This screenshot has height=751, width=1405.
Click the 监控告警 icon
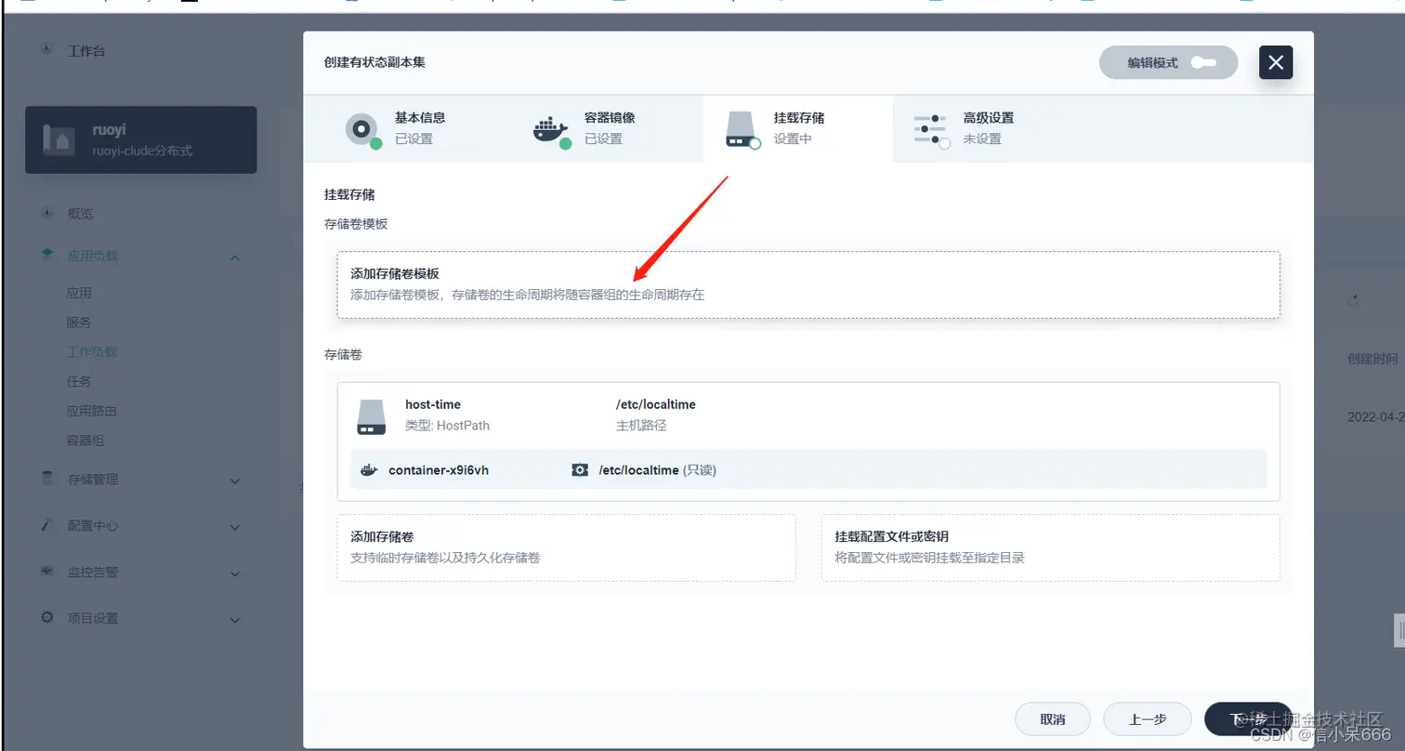[x=46, y=571]
